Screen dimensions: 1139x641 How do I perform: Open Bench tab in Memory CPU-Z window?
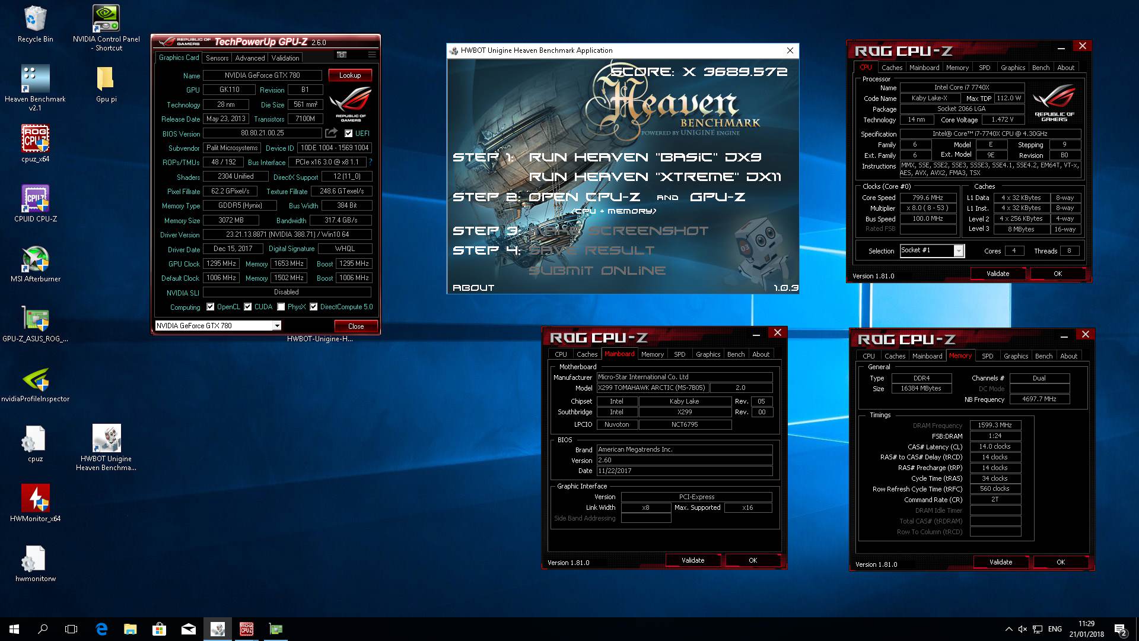tap(1043, 356)
